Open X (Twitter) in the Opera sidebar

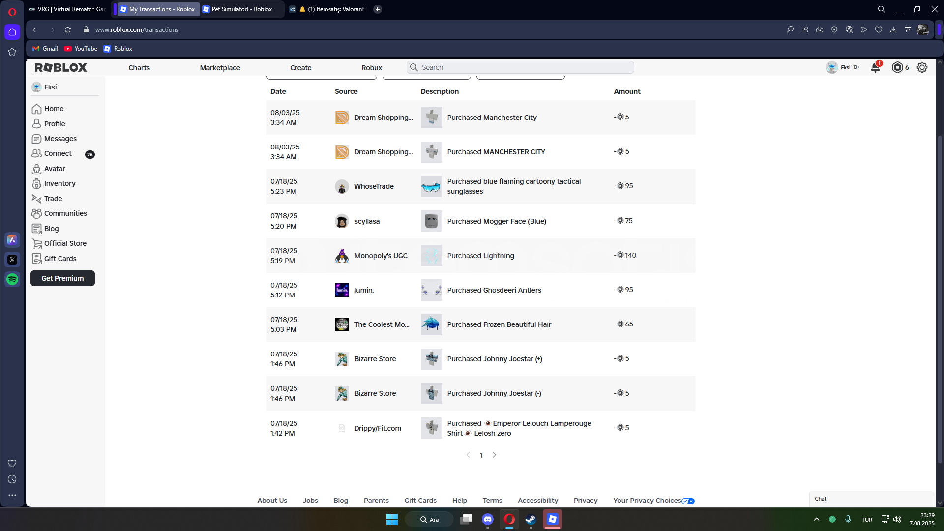pos(12,260)
